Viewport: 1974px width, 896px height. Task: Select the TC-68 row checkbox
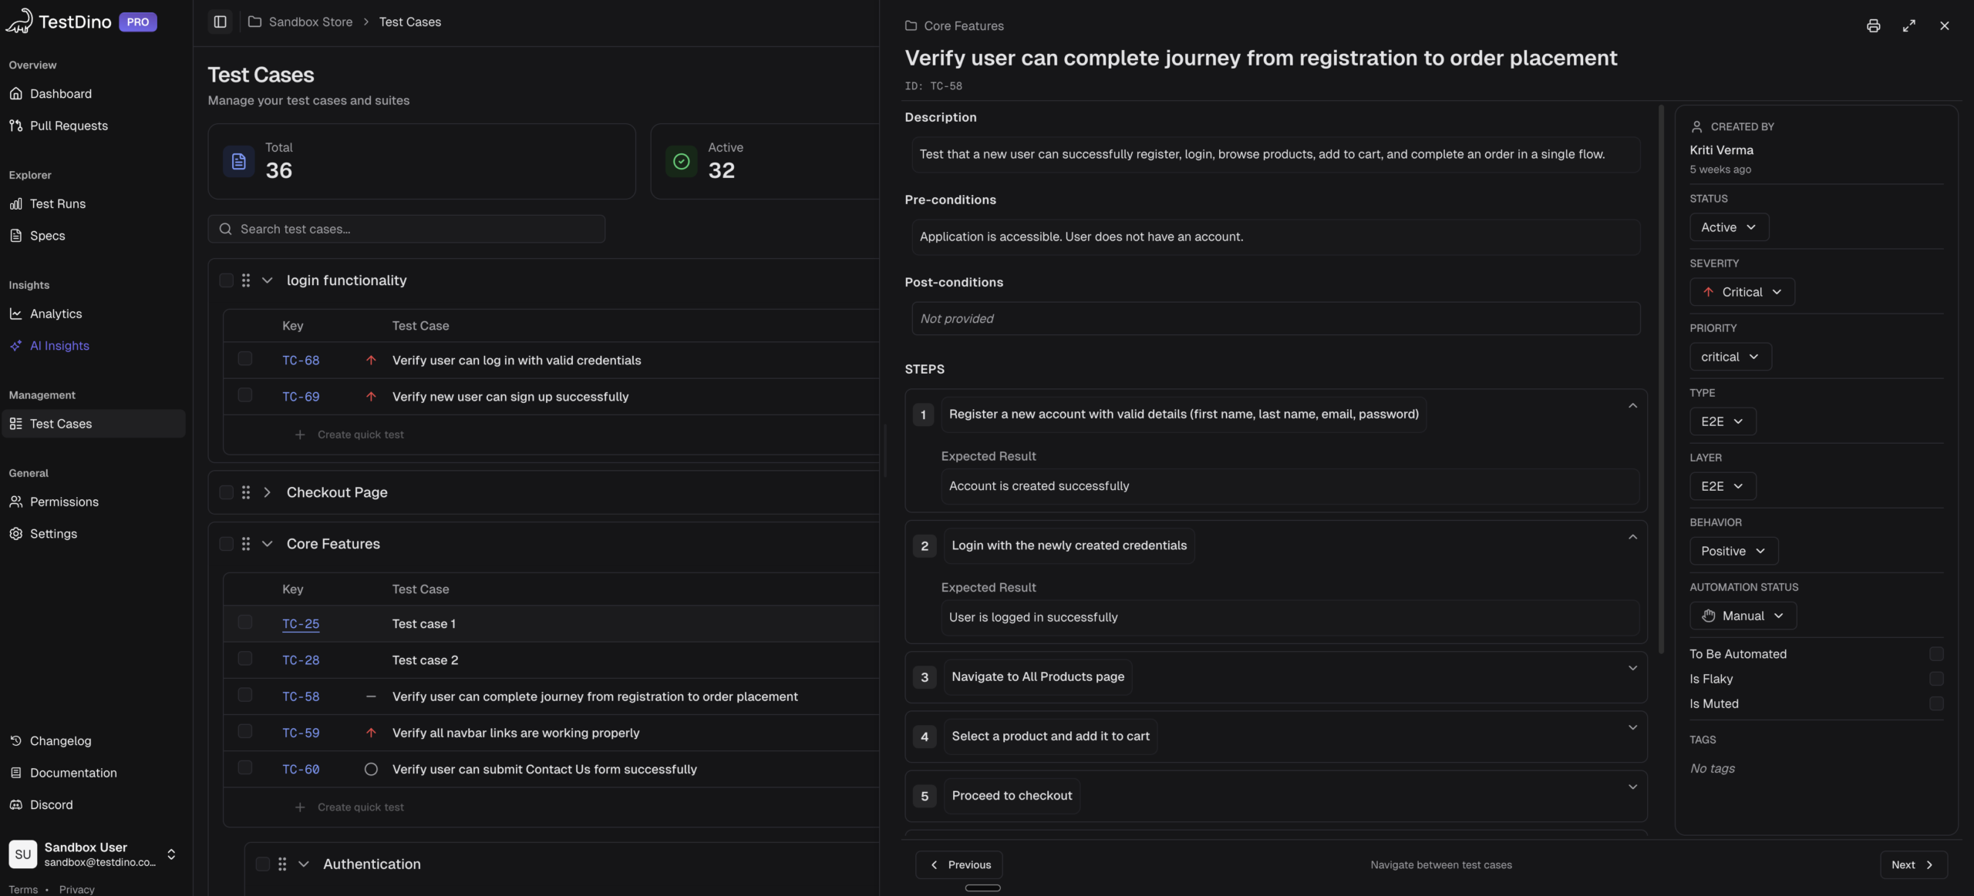click(245, 359)
